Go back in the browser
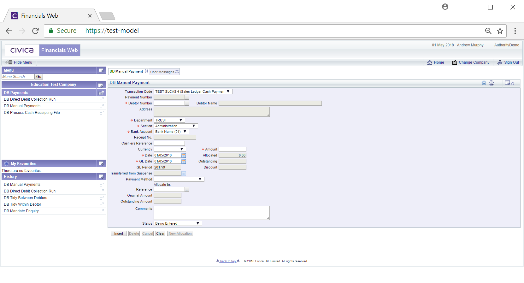Image resolution: width=524 pixels, height=283 pixels. click(9, 31)
